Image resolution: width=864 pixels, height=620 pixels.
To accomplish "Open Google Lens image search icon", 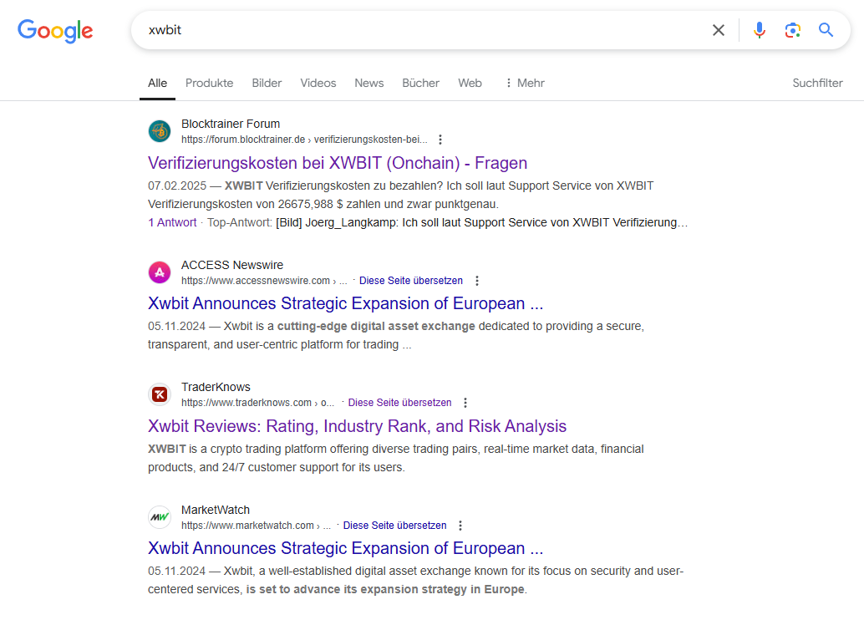I will (792, 30).
